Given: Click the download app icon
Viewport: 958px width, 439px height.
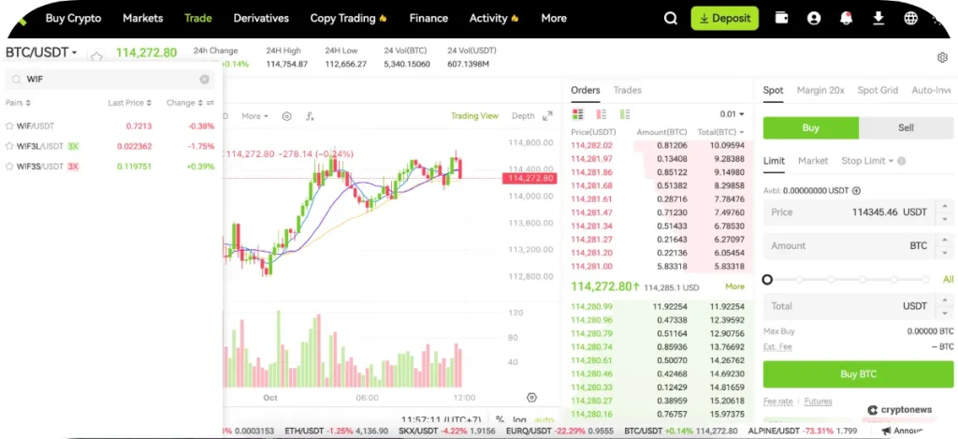Looking at the screenshot, I should (878, 18).
